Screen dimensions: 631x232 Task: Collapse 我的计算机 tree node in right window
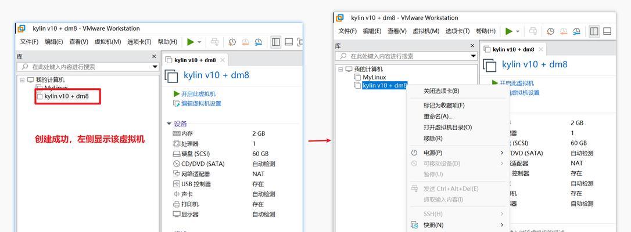pyautogui.click(x=341, y=70)
